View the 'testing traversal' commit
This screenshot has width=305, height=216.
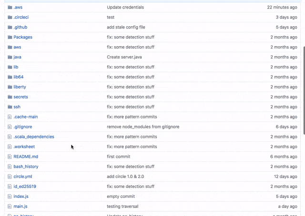coord(122,206)
